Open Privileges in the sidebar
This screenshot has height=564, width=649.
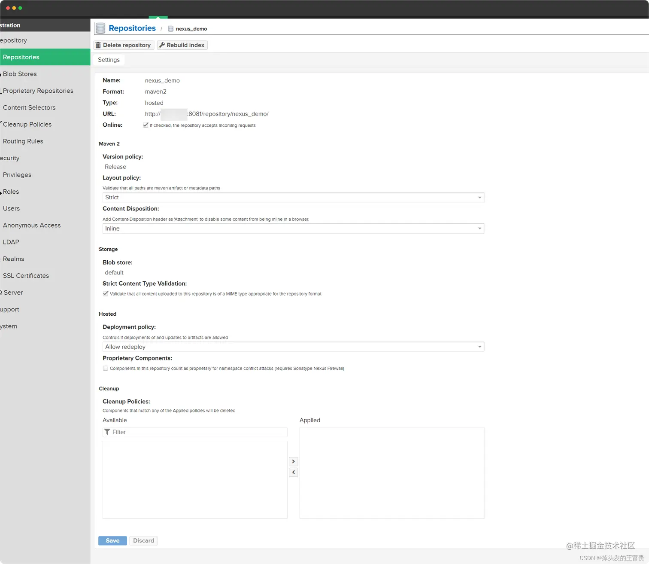tap(45, 175)
